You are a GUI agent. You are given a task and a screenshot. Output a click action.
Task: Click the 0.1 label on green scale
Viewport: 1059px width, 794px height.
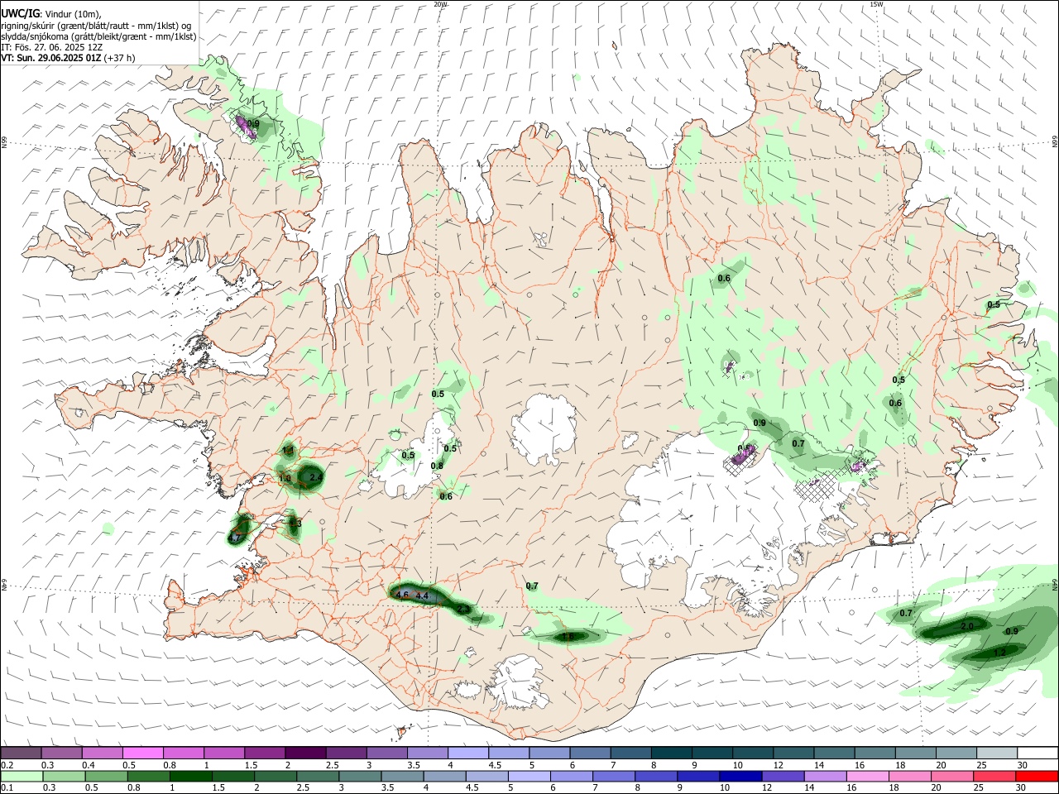(7, 787)
